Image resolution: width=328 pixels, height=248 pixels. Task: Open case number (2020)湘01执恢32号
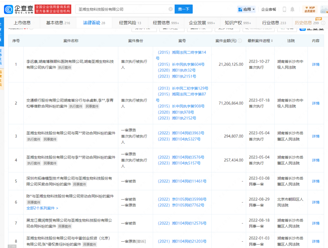tap(177, 70)
